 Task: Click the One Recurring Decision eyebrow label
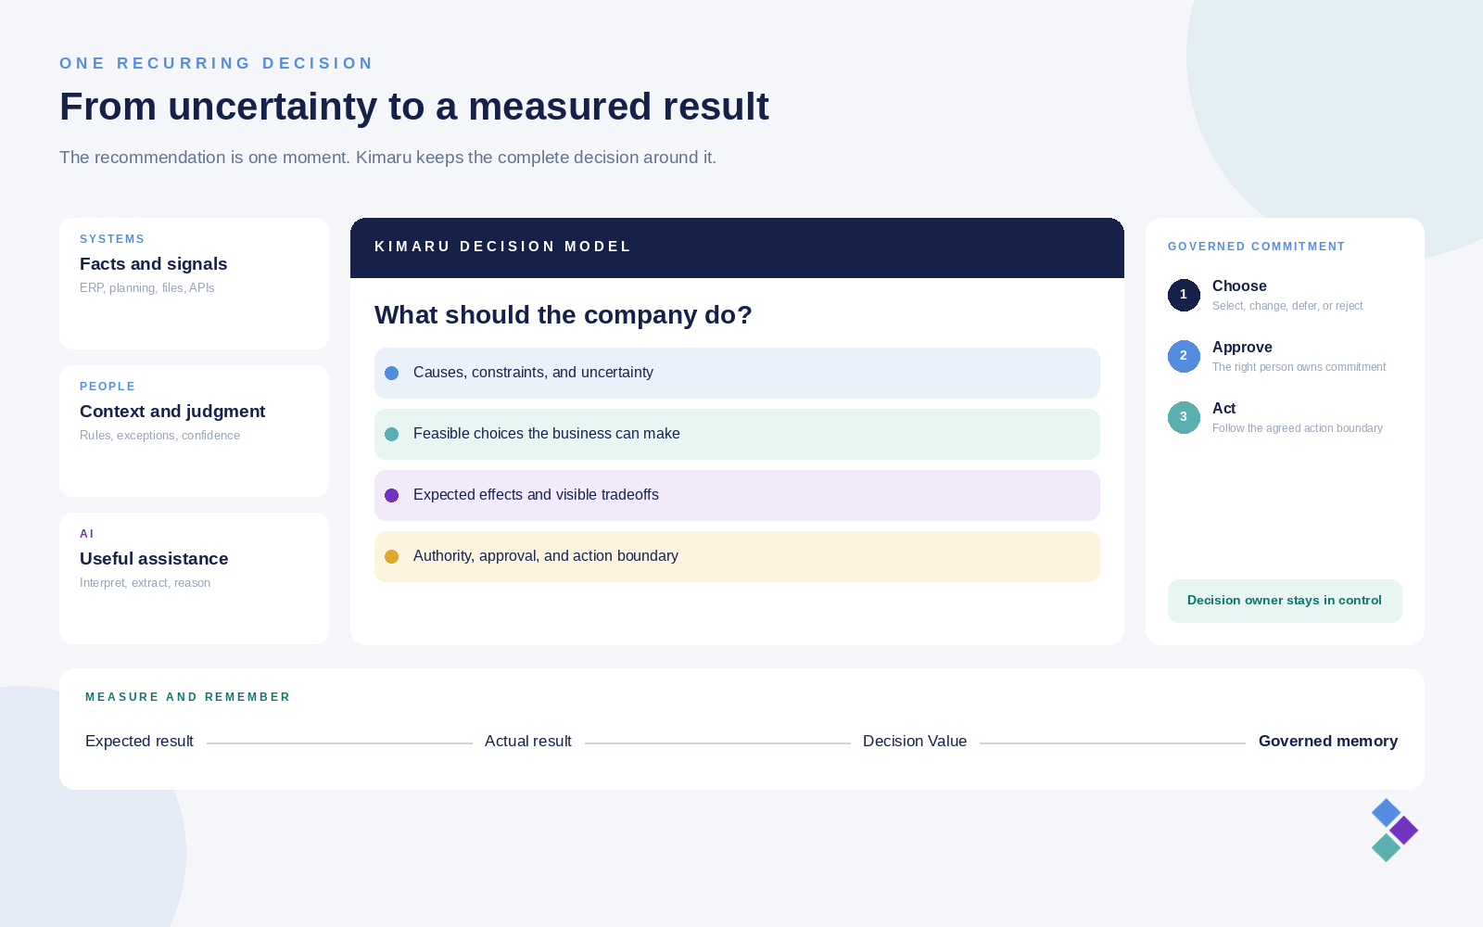click(x=216, y=63)
